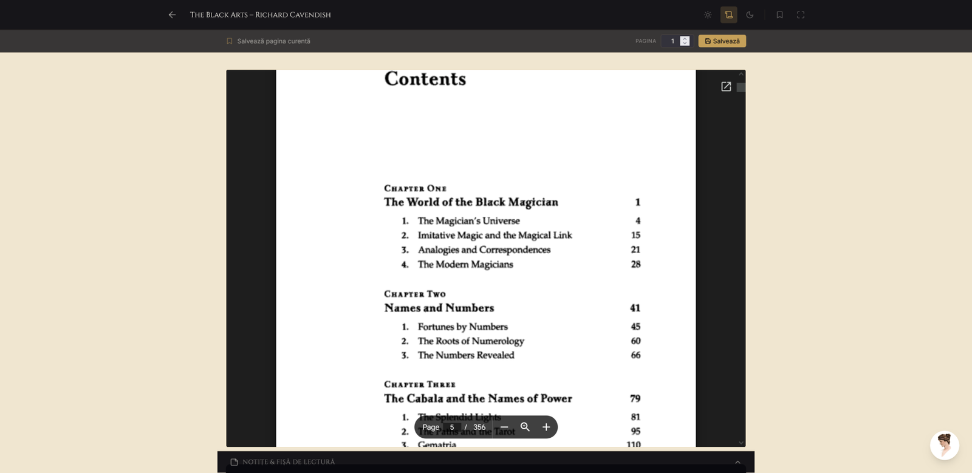Image resolution: width=972 pixels, height=473 pixels.
Task: Click 'Imitative Magic and the Magical Link' entry
Action: click(495, 236)
